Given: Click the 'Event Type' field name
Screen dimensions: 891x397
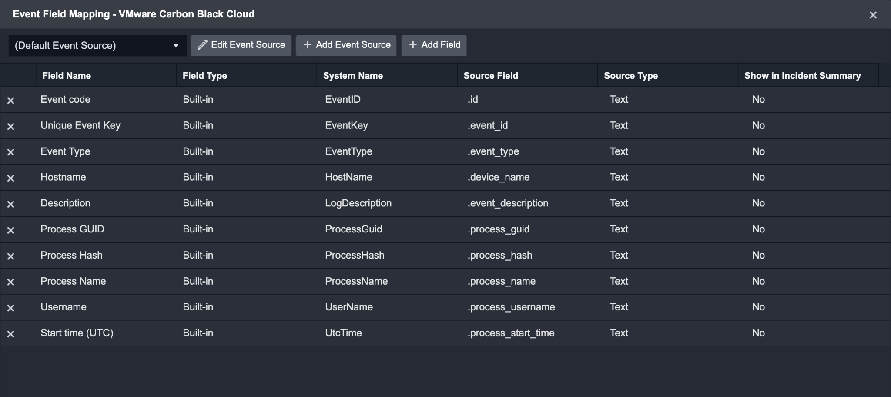Looking at the screenshot, I should click(x=65, y=151).
